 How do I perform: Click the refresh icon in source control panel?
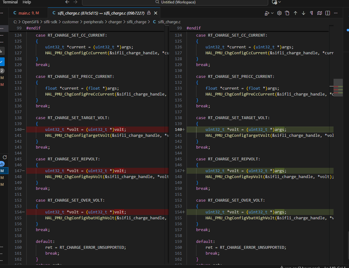coord(5,158)
